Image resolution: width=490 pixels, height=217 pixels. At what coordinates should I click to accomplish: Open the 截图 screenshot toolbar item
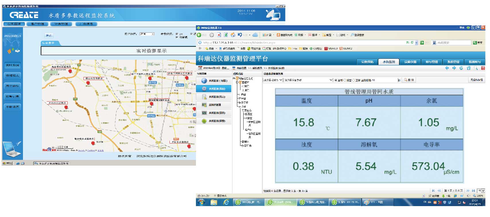327,35
